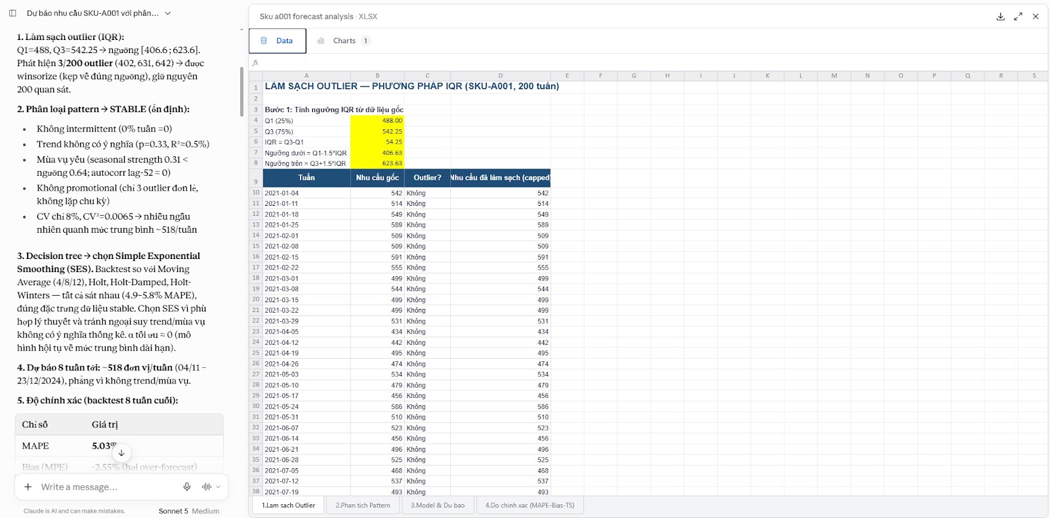Expand the spreadsheet preview to fullscreen
This screenshot has width=1050, height=518.
click(1018, 16)
